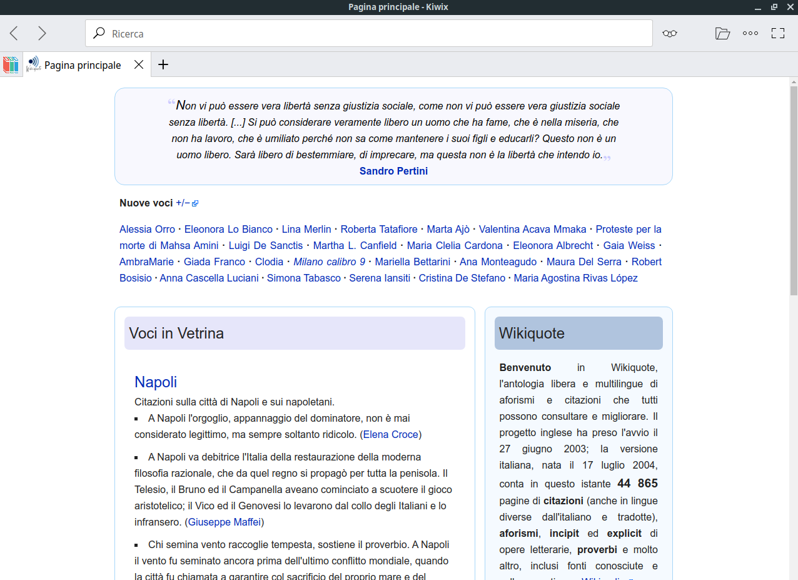Minimize the Kiwix window
The width and height of the screenshot is (798, 580).
(758, 8)
